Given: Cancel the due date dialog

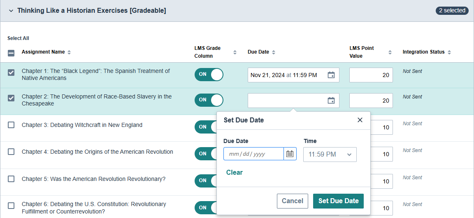Looking at the screenshot, I should point(292,201).
